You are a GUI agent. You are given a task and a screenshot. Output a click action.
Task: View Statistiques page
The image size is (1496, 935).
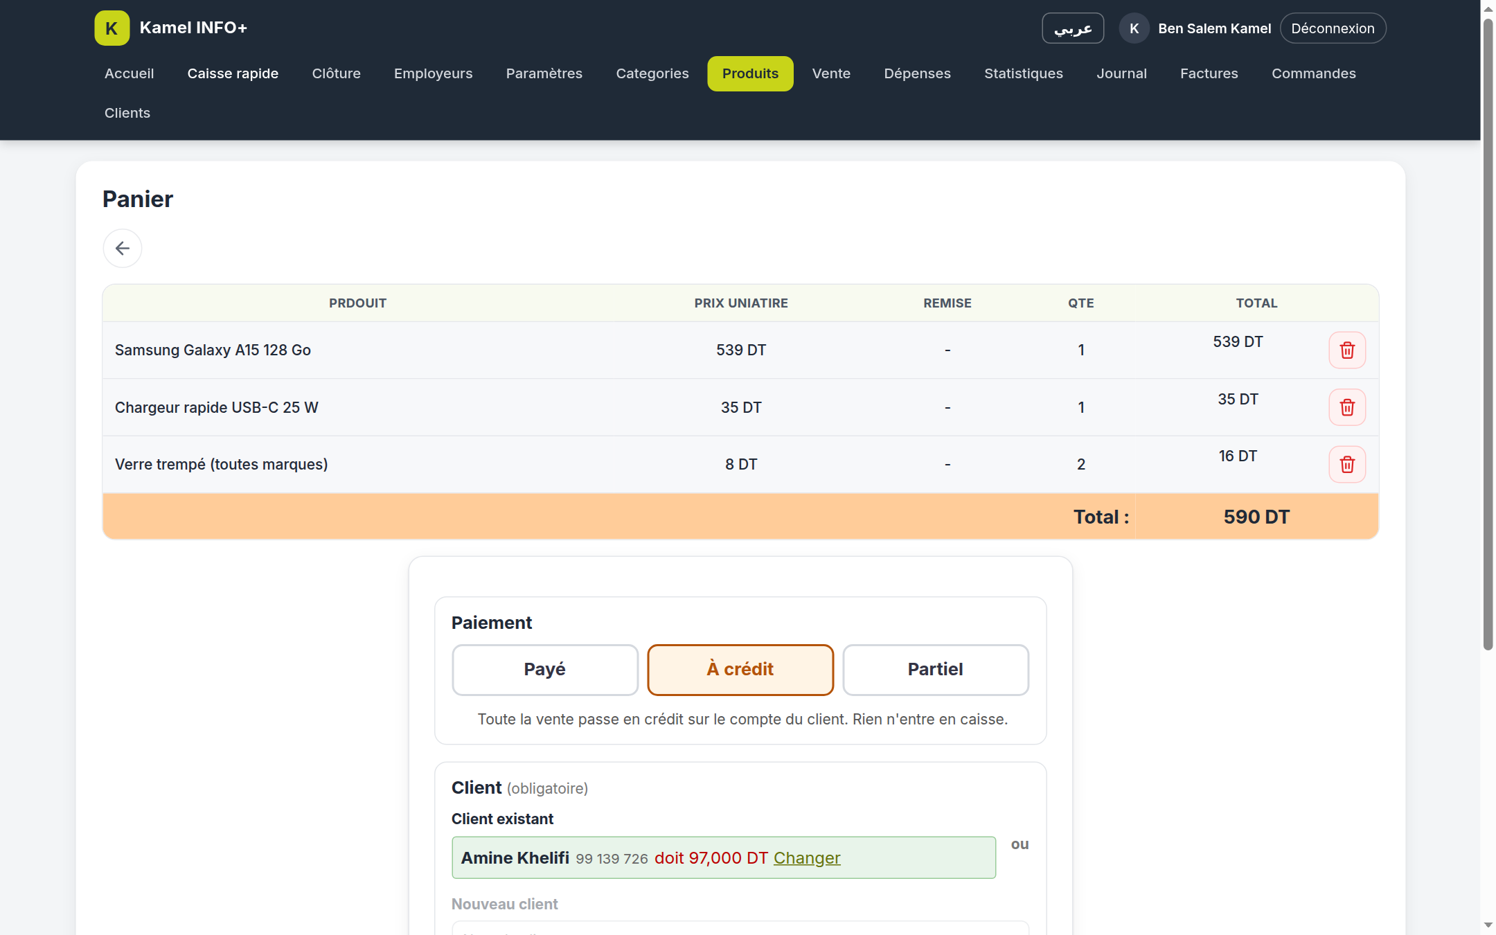[x=1023, y=73]
